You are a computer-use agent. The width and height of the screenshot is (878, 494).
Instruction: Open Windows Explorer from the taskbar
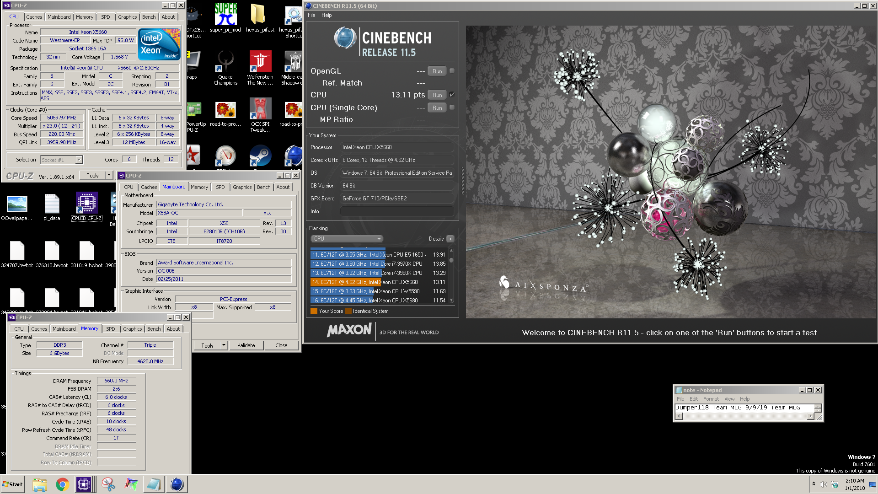40,484
